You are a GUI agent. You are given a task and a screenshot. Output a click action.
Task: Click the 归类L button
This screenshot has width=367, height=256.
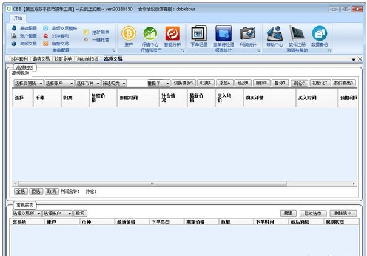pyautogui.click(x=206, y=83)
